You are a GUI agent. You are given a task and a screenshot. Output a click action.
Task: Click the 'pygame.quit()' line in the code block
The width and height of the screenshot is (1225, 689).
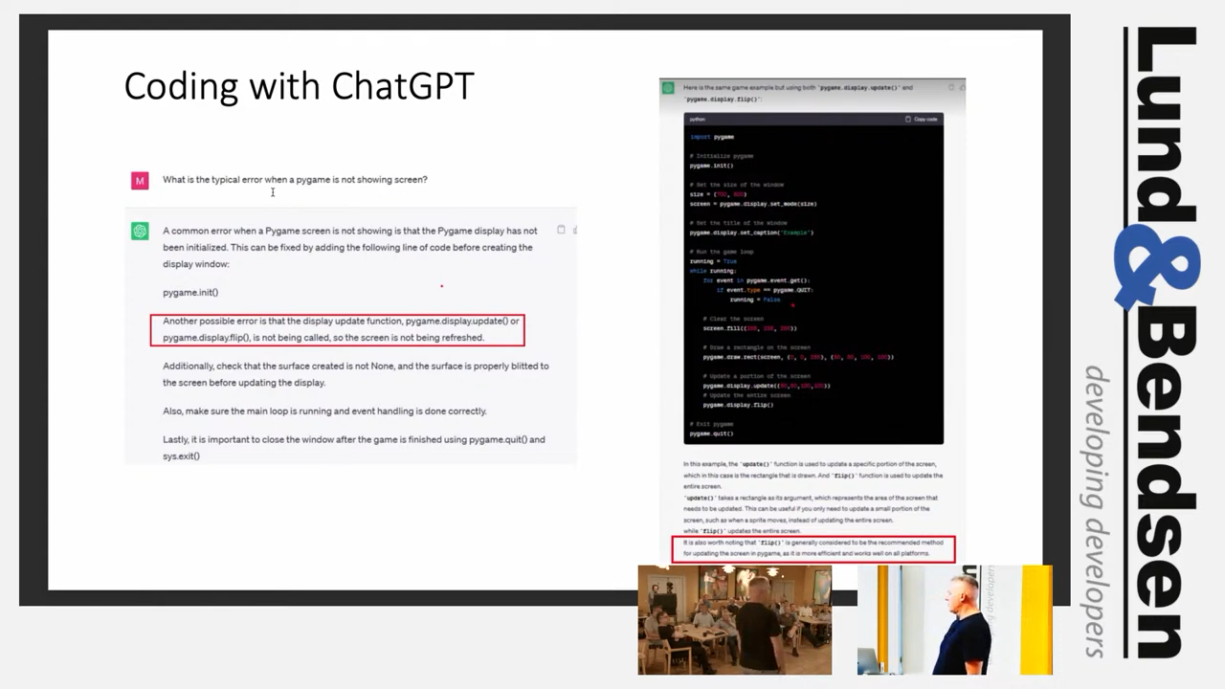pos(711,433)
